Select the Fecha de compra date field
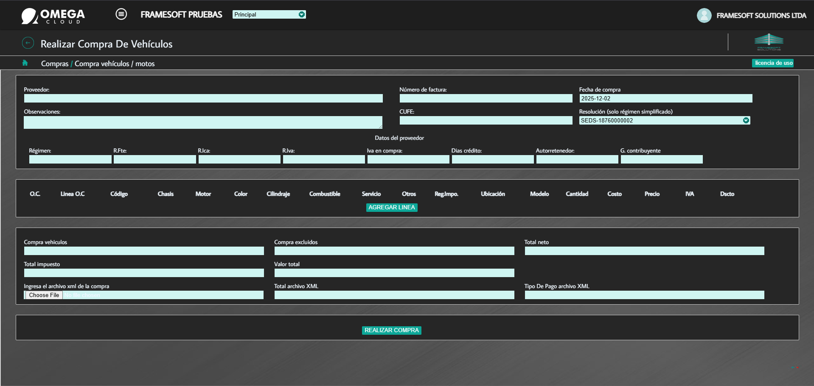Image resolution: width=814 pixels, height=386 pixels. point(666,98)
